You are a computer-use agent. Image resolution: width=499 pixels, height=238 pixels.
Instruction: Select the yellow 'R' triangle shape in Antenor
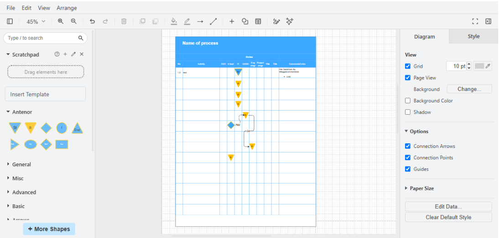(31, 127)
